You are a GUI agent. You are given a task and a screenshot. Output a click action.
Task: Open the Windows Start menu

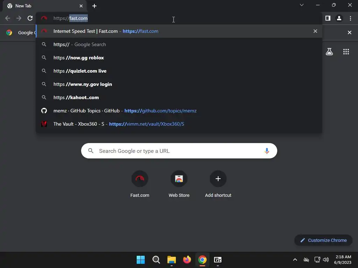point(141,260)
